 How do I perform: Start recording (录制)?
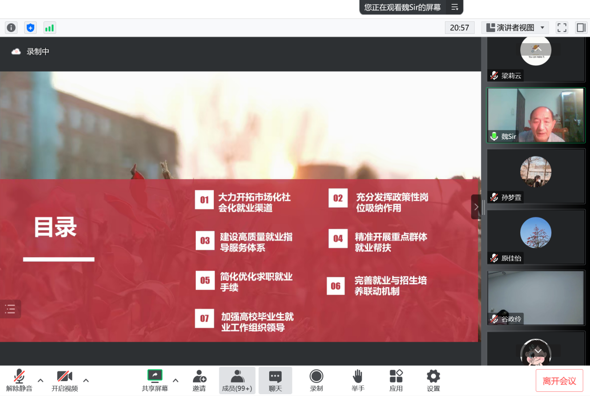point(317,381)
